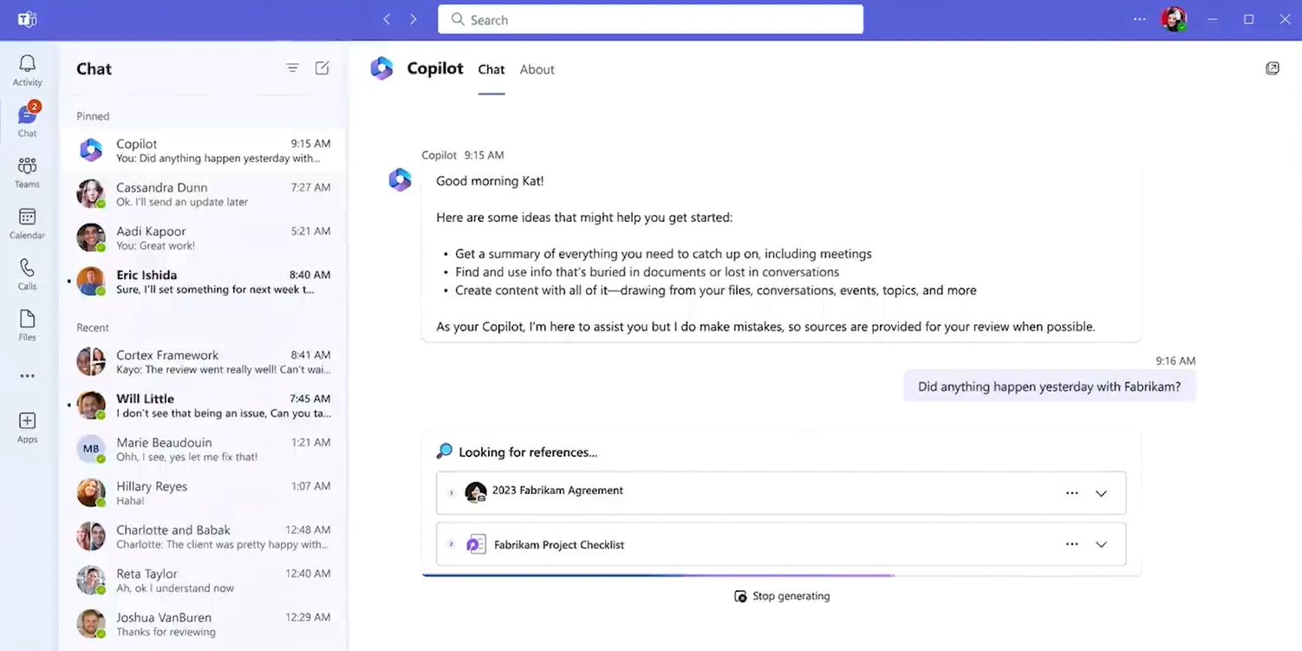Open the chat with Aadi Kapoor

[x=203, y=238]
